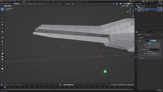The width and height of the screenshot is (163, 92).
Task: Open the timeline View menu
Action: 17,85
